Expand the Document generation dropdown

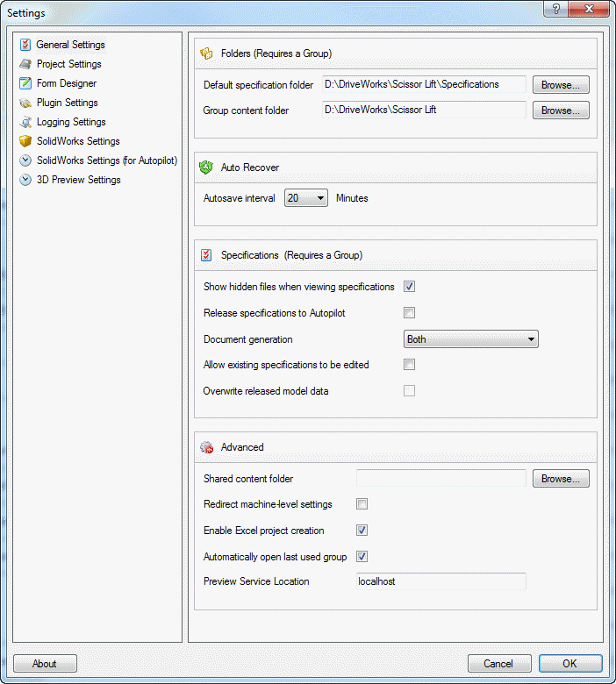[470, 339]
